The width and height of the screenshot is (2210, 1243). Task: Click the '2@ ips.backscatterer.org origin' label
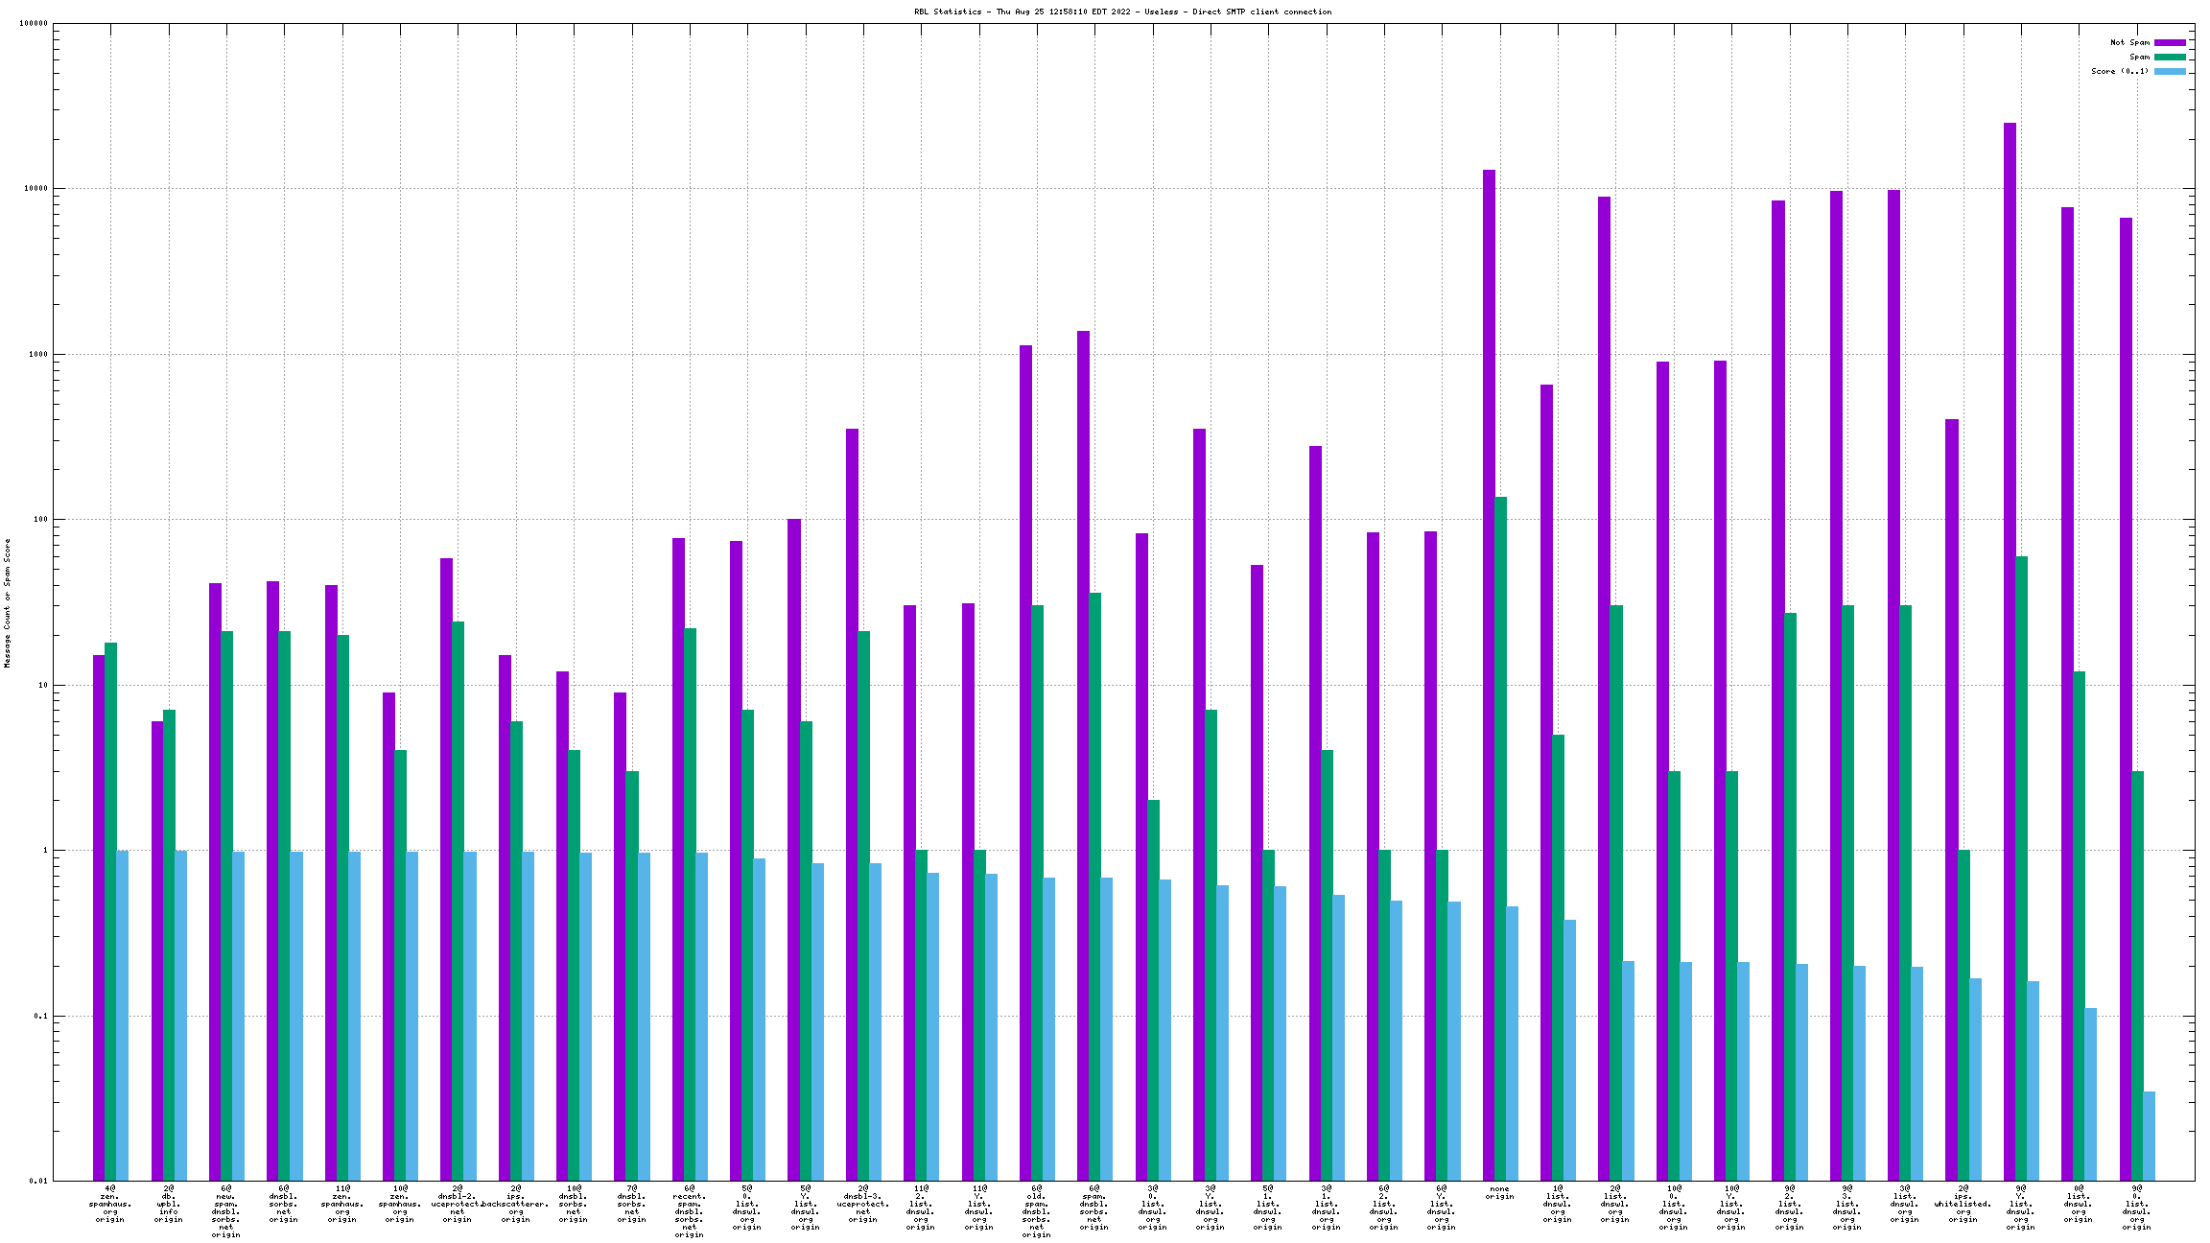[516, 1204]
